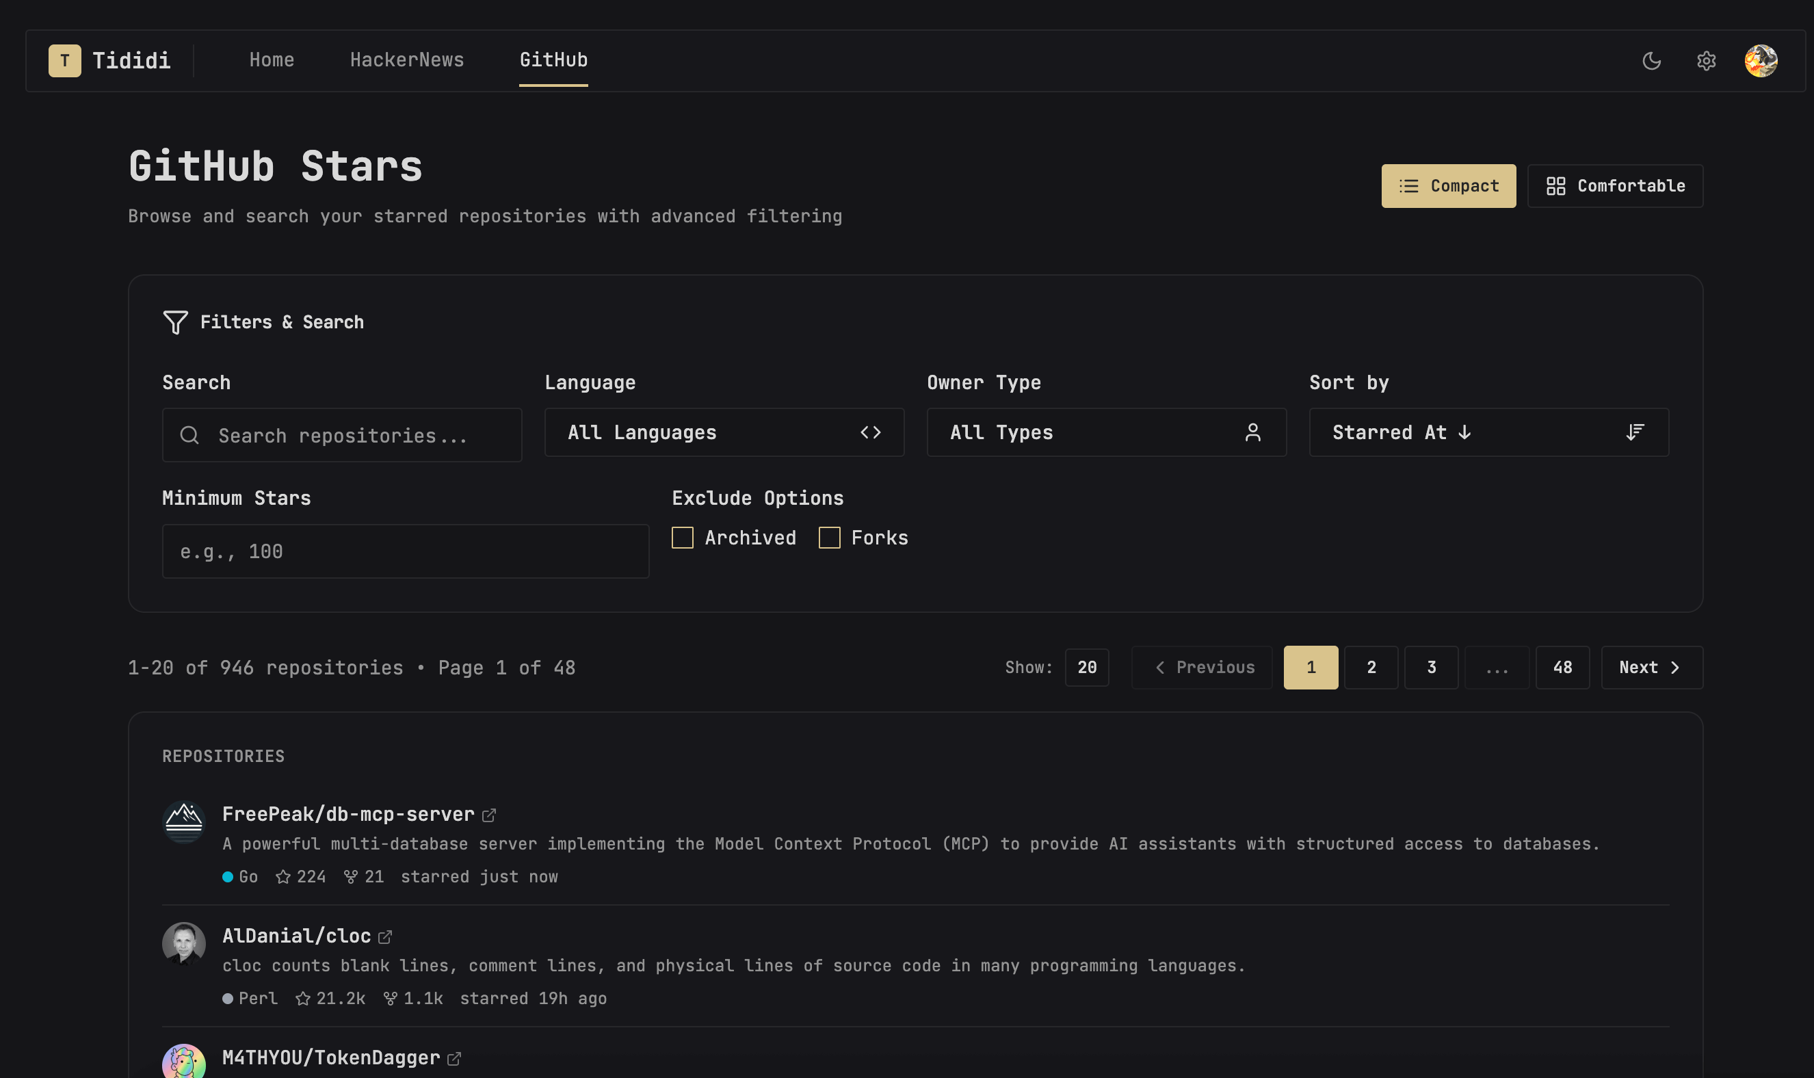Go to the Next page
The width and height of the screenshot is (1814, 1078).
[1651, 667]
